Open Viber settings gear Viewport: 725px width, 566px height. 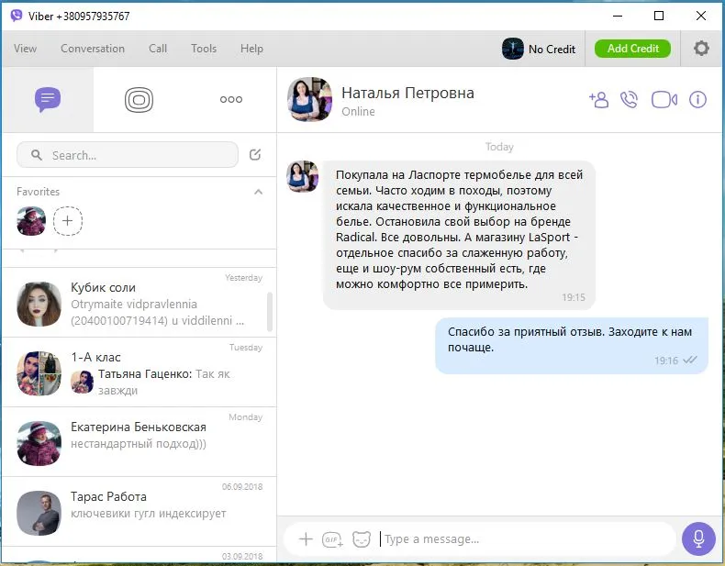coord(701,48)
